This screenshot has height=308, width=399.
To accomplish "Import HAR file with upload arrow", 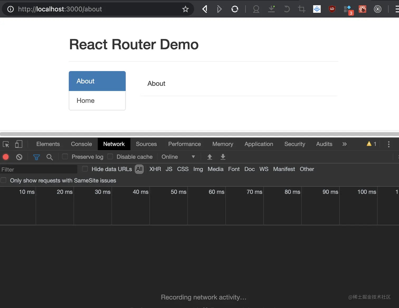I will [210, 157].
